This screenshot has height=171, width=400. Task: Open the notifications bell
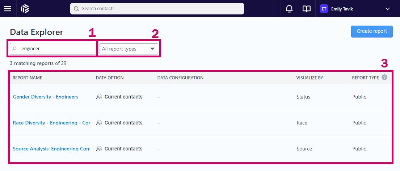click(x=289, y=9)
